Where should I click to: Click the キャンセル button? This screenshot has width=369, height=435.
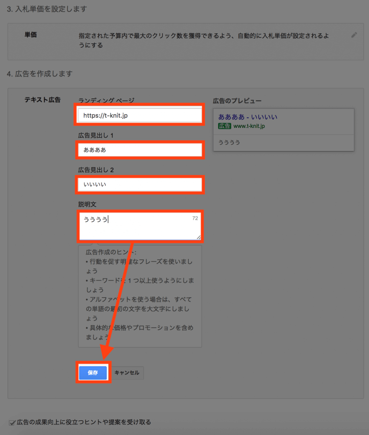[x=127, y=373]
